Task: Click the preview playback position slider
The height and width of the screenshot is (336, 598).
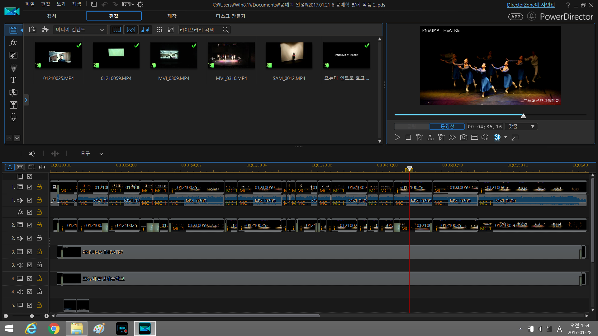Action: pos(523,116)
